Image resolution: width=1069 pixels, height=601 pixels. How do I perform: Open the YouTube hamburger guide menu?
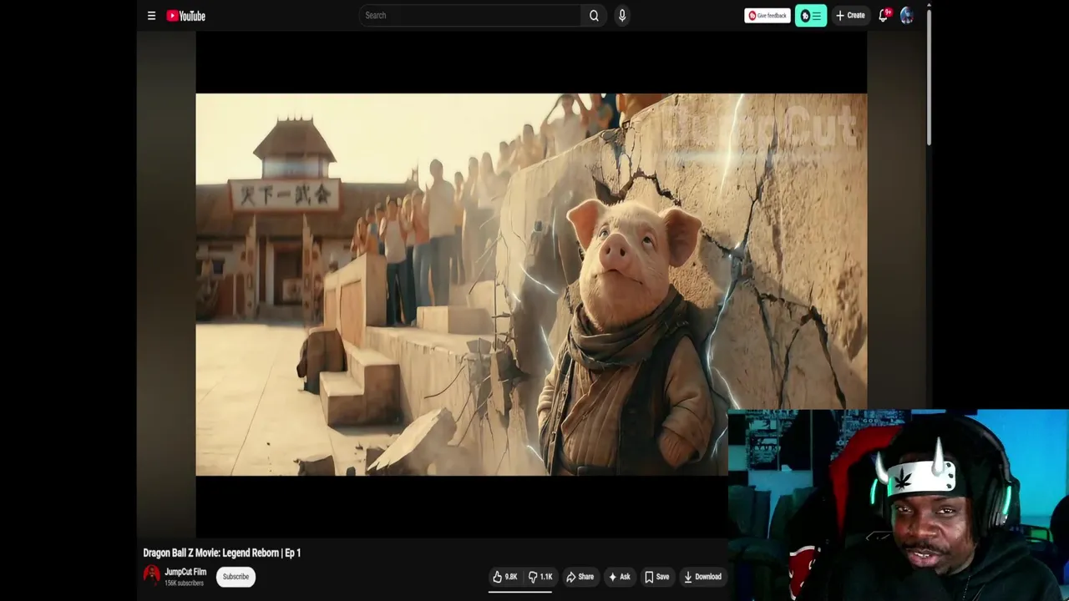tap(151, 15)
